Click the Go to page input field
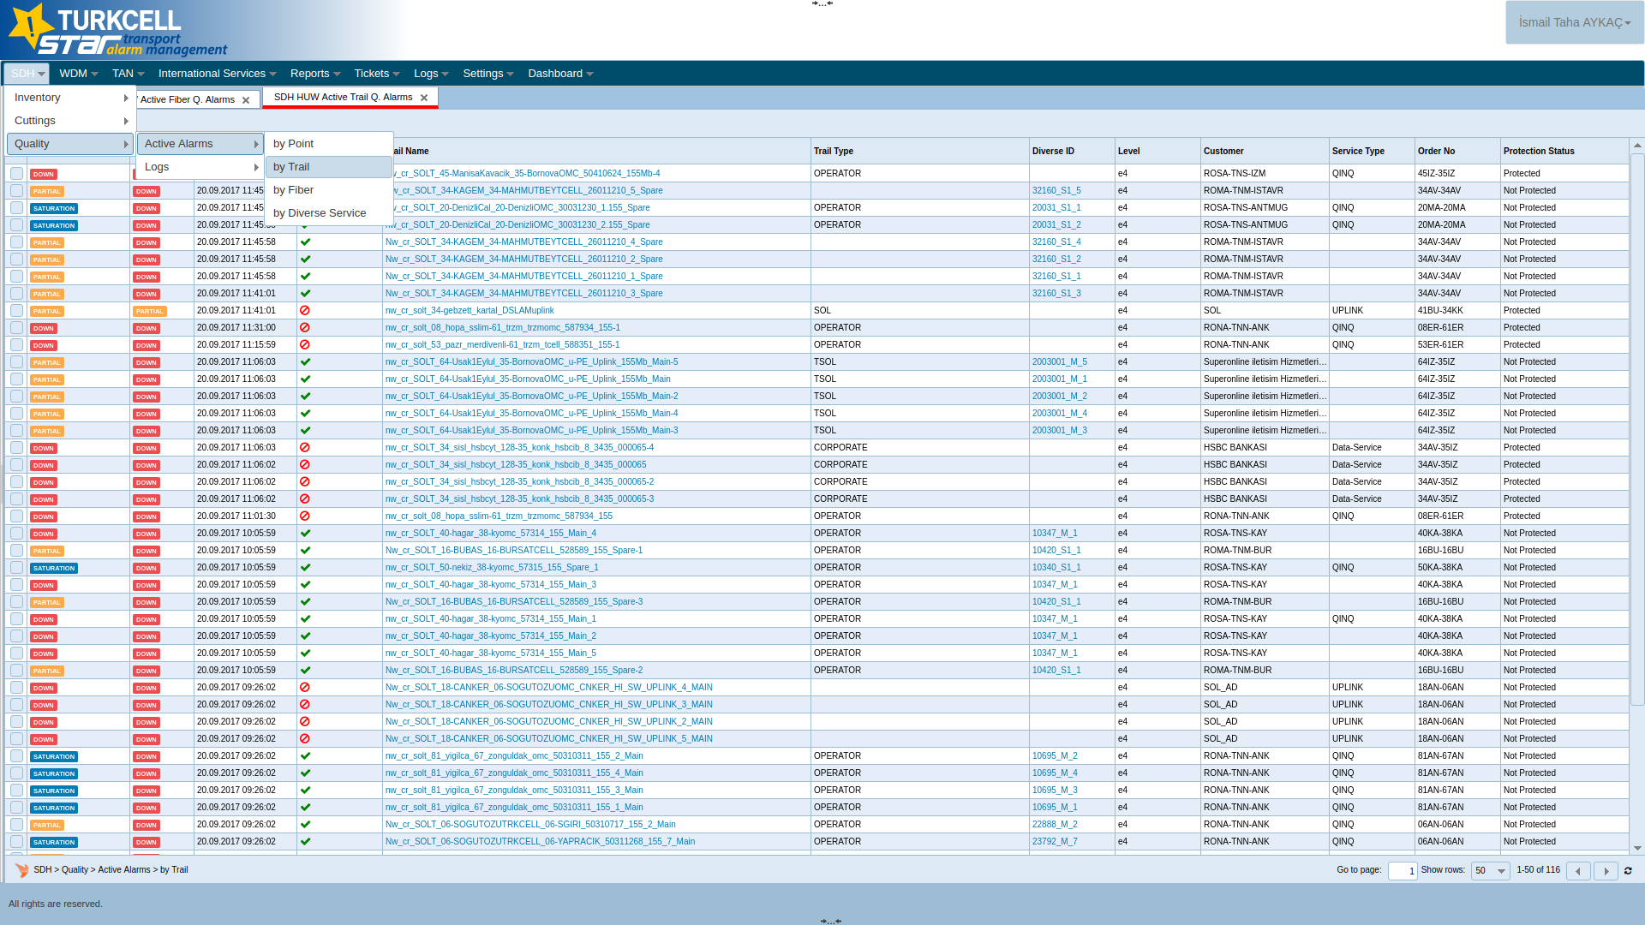The height and width of the screenshot is (925, 1645). click(1402, 871)
